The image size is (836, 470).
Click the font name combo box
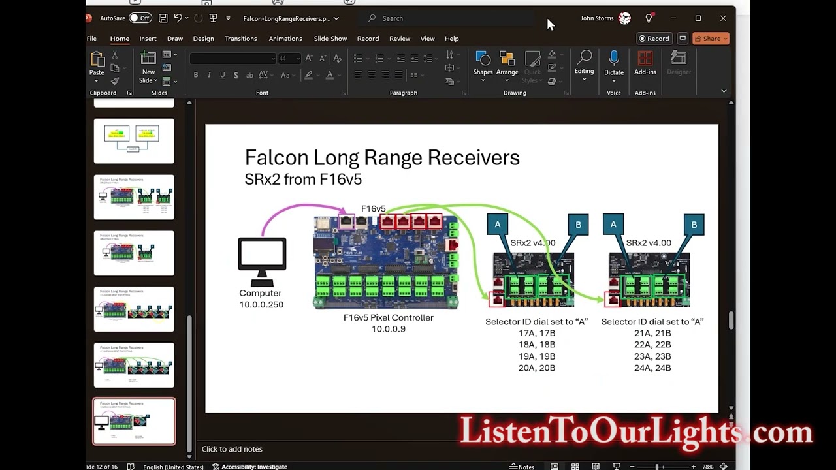[x=233, y=59]
